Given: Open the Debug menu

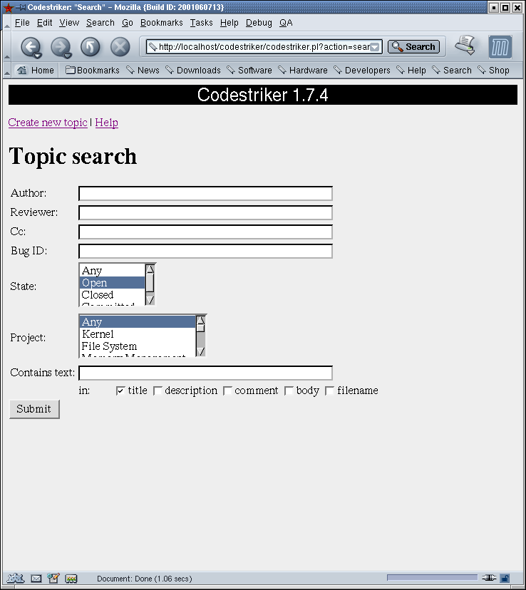Looking at the screenshot, I should 259,23.
